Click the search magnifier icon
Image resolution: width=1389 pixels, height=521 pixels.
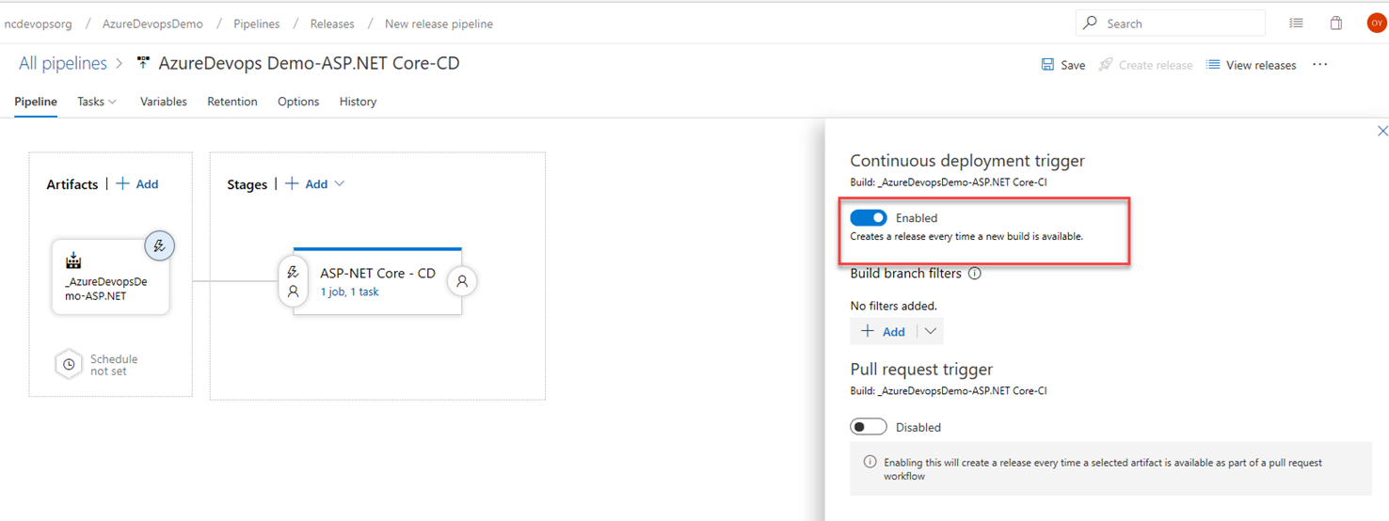(x=1090, y=24)
